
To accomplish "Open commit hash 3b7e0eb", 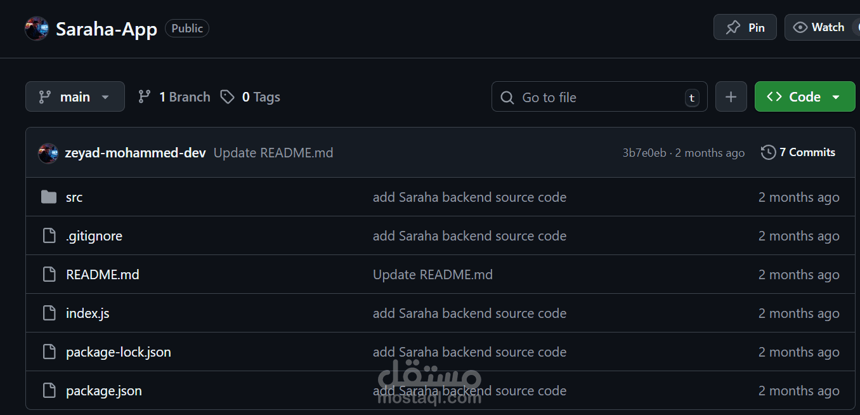I will pyautogui.click(x=644, y=153).
